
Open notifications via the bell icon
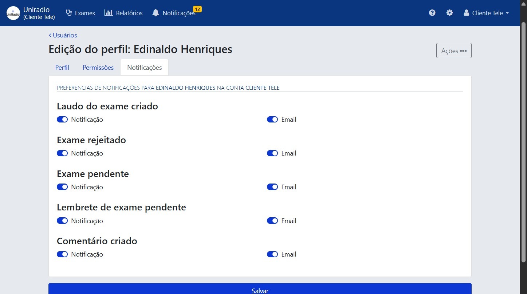tap(156, 13)
